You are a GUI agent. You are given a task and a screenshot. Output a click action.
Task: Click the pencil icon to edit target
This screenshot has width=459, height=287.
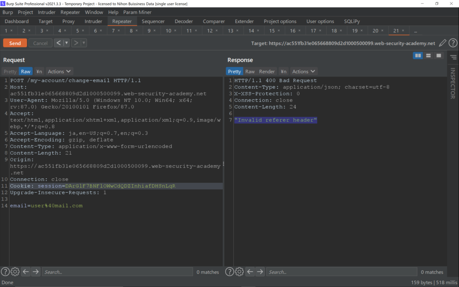pyautogui.click(x=442, y=43)
